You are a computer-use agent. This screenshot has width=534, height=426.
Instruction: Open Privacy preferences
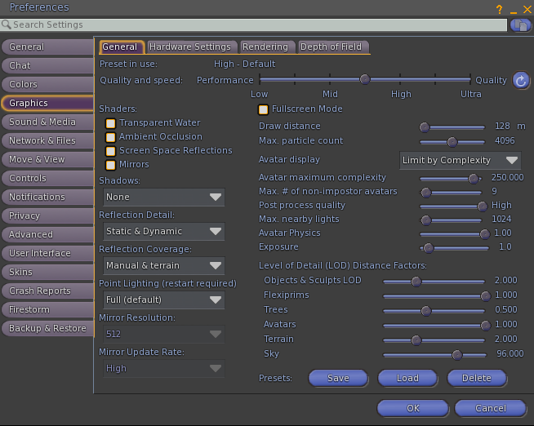tap(47, 215)
